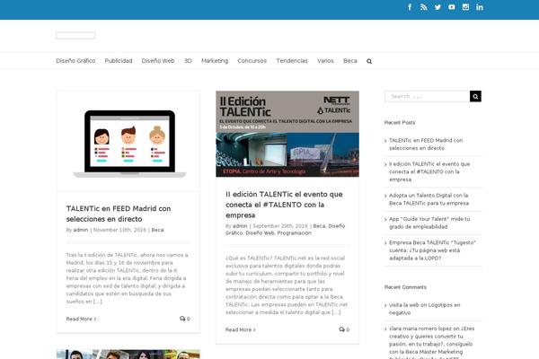
Task: Click Diseño Web category under II edición post
Action: (x=261, y=233)
